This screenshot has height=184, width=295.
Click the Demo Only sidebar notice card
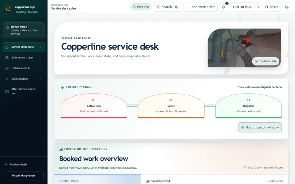(24, 30)
